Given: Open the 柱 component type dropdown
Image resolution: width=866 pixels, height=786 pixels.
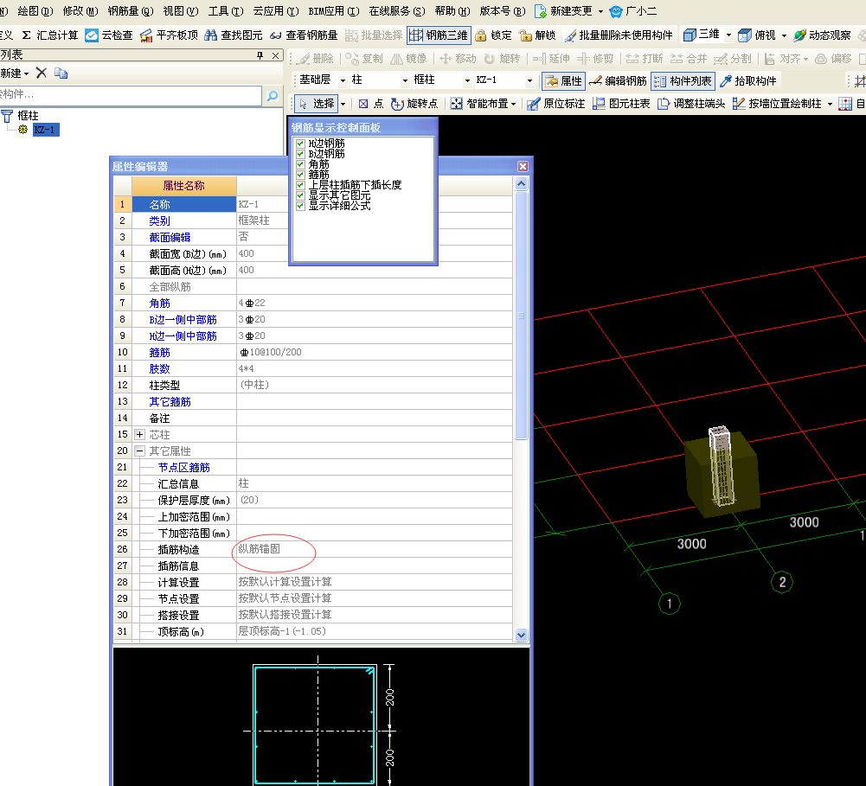Looking at the screenshot, I should point(406,80).
